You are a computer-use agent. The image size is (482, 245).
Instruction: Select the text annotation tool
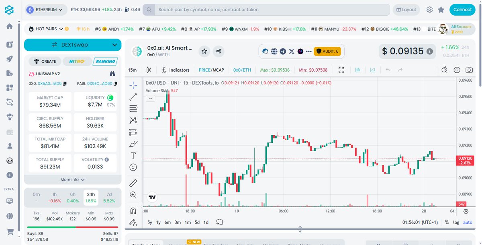coord(133,155)
